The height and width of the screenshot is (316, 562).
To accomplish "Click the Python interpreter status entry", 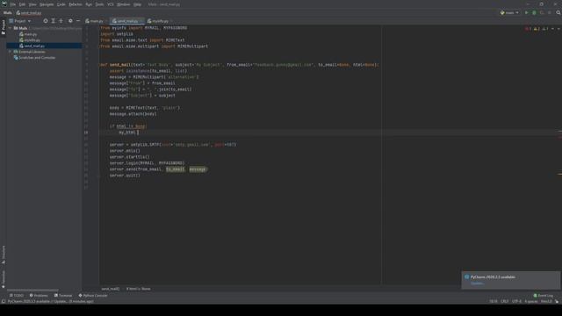I will (546, 301).
